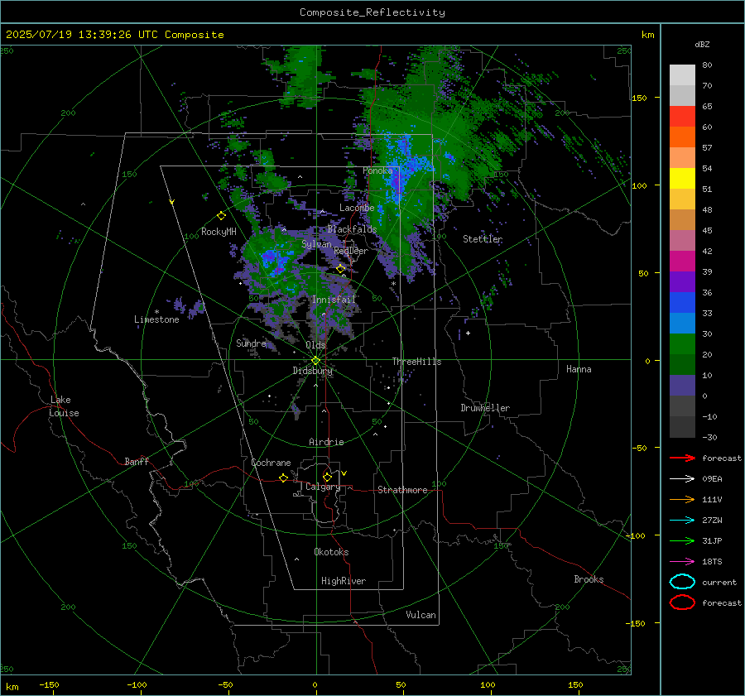Viewport: 745px width, 696px height.
Task: Click the radar-center diamond above Didsbury
Action: (315, 361)
